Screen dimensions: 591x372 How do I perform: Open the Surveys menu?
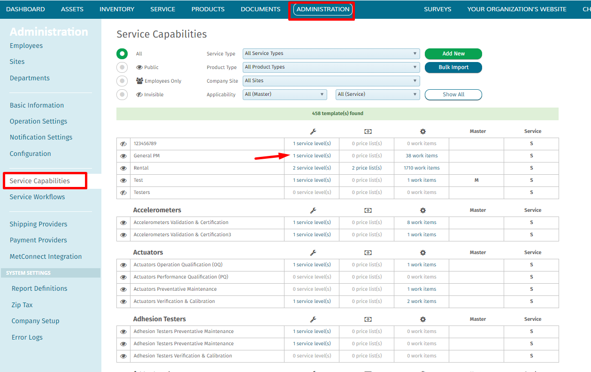pos(437,9)
